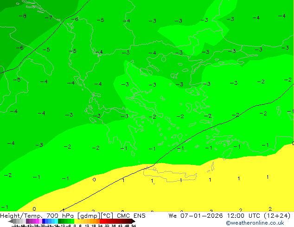The height and width of the screenshot is (227, 294).
Task: Click the 'CMC ENS' model label
Action: (x=131, y=216)
